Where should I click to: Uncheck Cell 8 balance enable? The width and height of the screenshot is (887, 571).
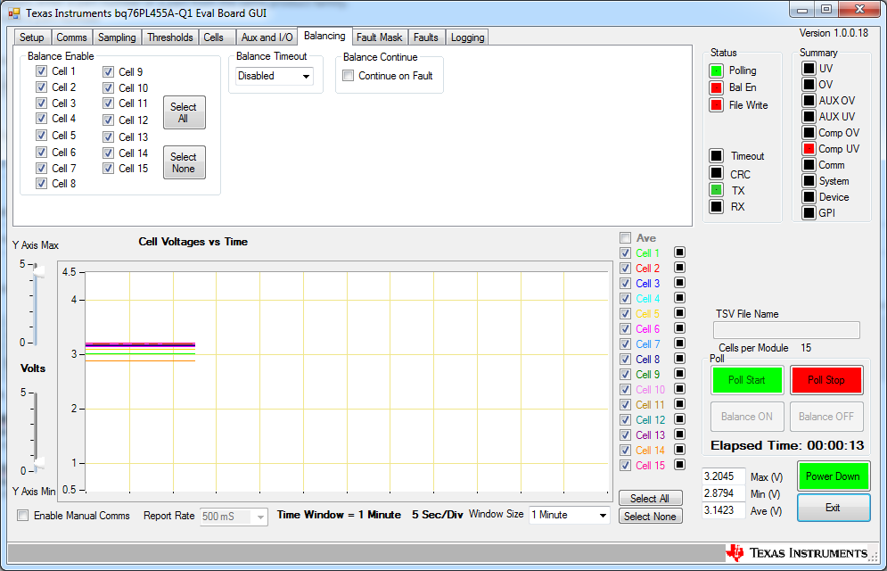(x=41, y=184)
